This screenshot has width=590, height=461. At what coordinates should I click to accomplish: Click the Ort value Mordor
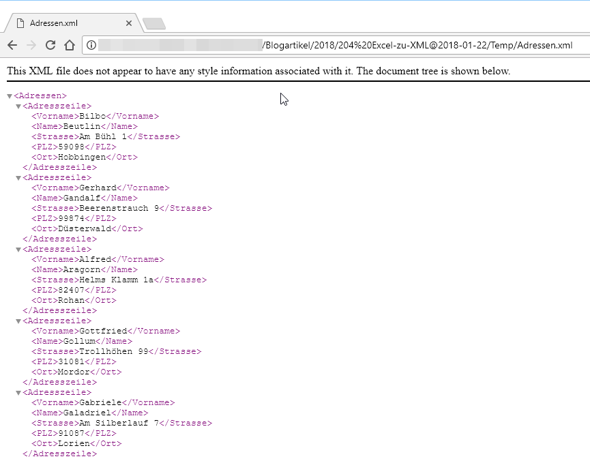click(x=74, y=372)
